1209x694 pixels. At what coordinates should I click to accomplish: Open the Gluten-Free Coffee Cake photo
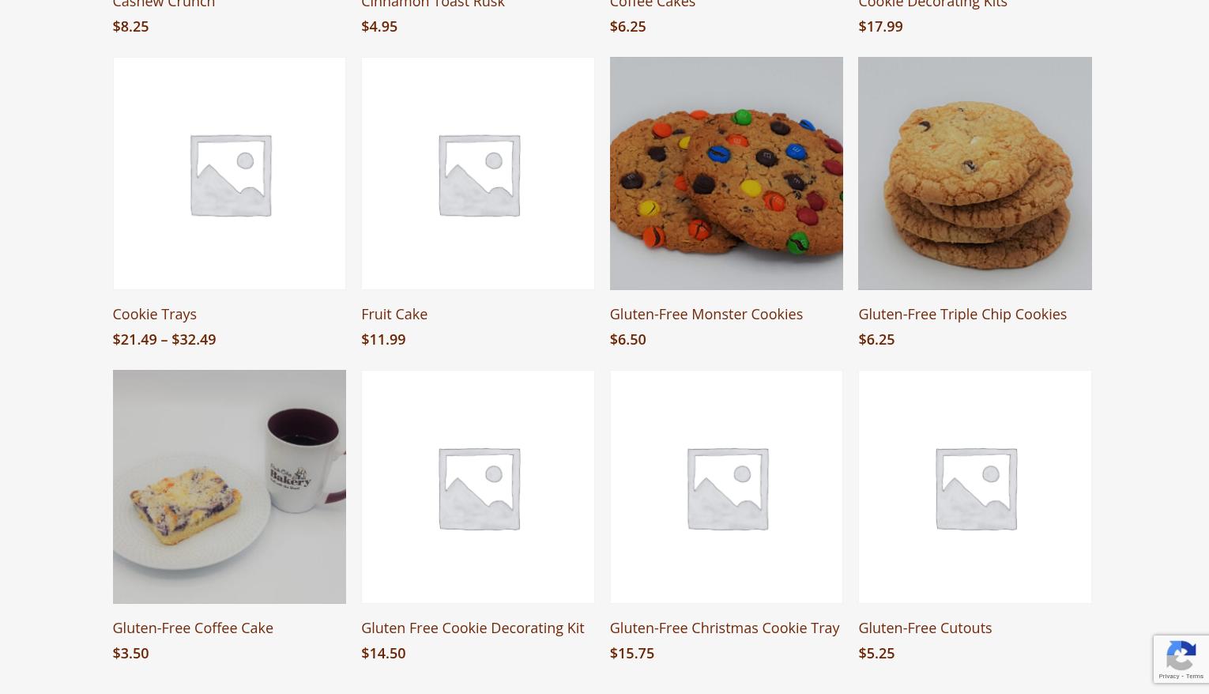point(229,487)
